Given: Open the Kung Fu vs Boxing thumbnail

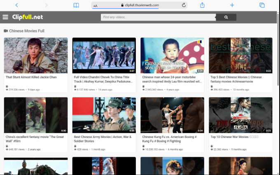Looking at the screenshot, I should (x=172, y=115).
